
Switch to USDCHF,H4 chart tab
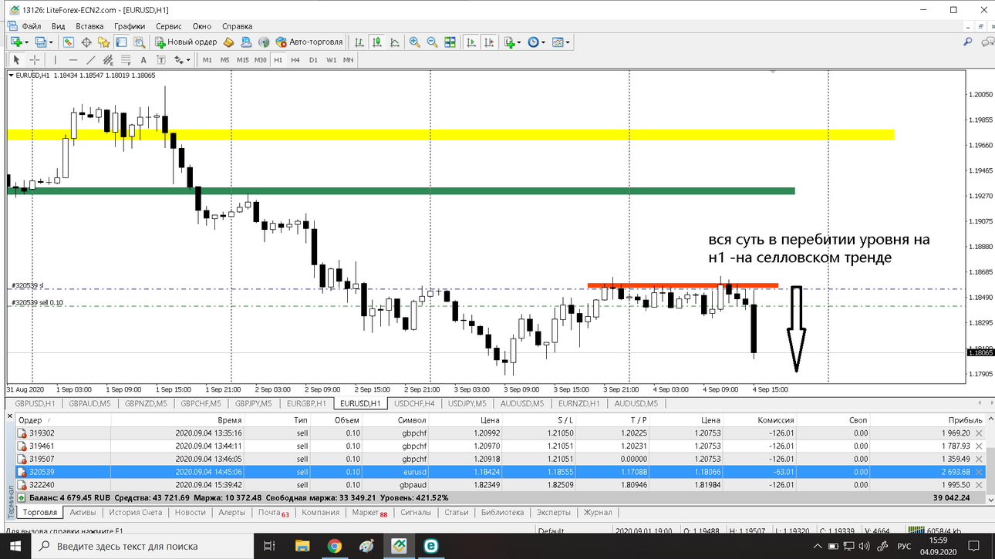point(414,403)
